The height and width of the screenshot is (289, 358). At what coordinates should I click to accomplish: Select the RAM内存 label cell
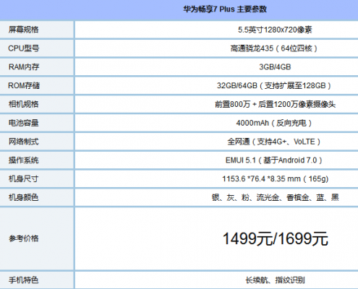click(37, 67)
